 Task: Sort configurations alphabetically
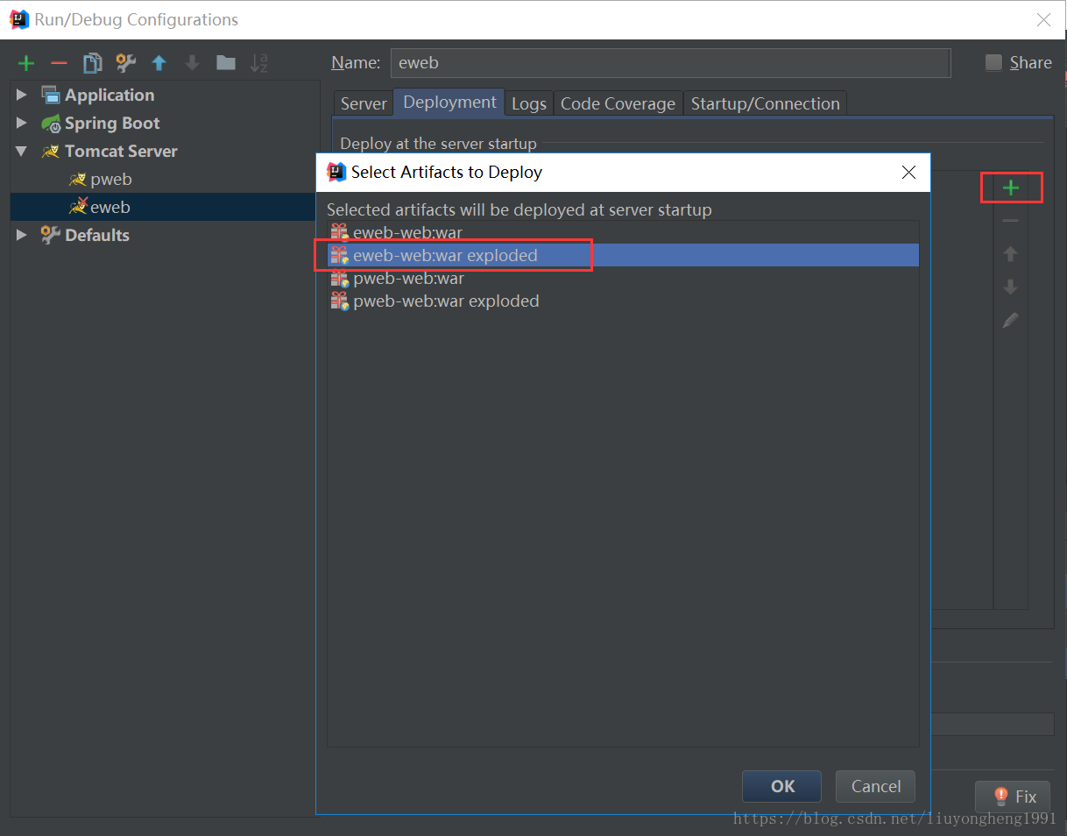[259, 63]
